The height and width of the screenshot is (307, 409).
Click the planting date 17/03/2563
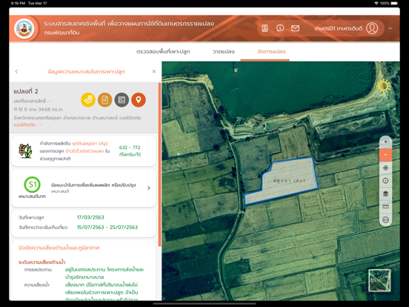point(90,217)
